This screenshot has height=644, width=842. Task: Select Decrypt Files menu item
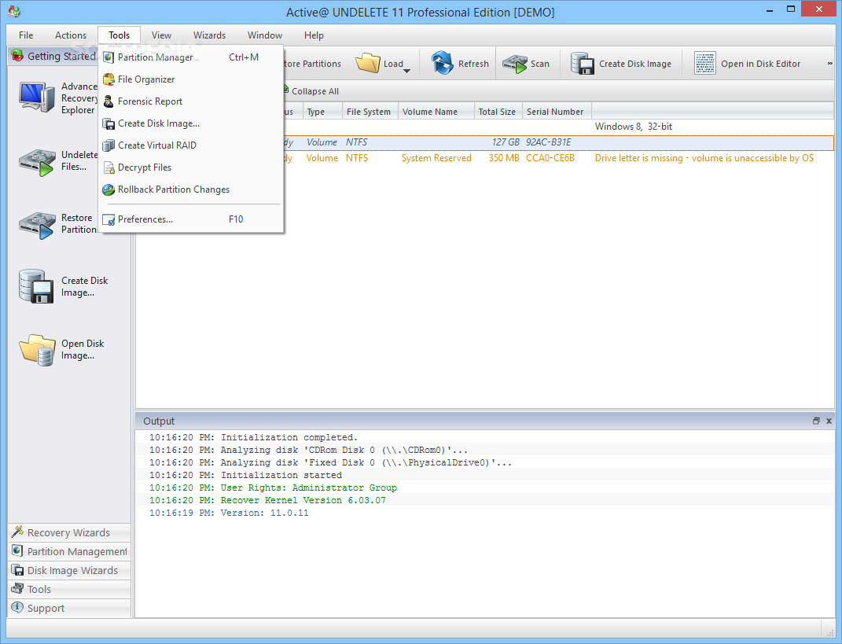[190, 167]
